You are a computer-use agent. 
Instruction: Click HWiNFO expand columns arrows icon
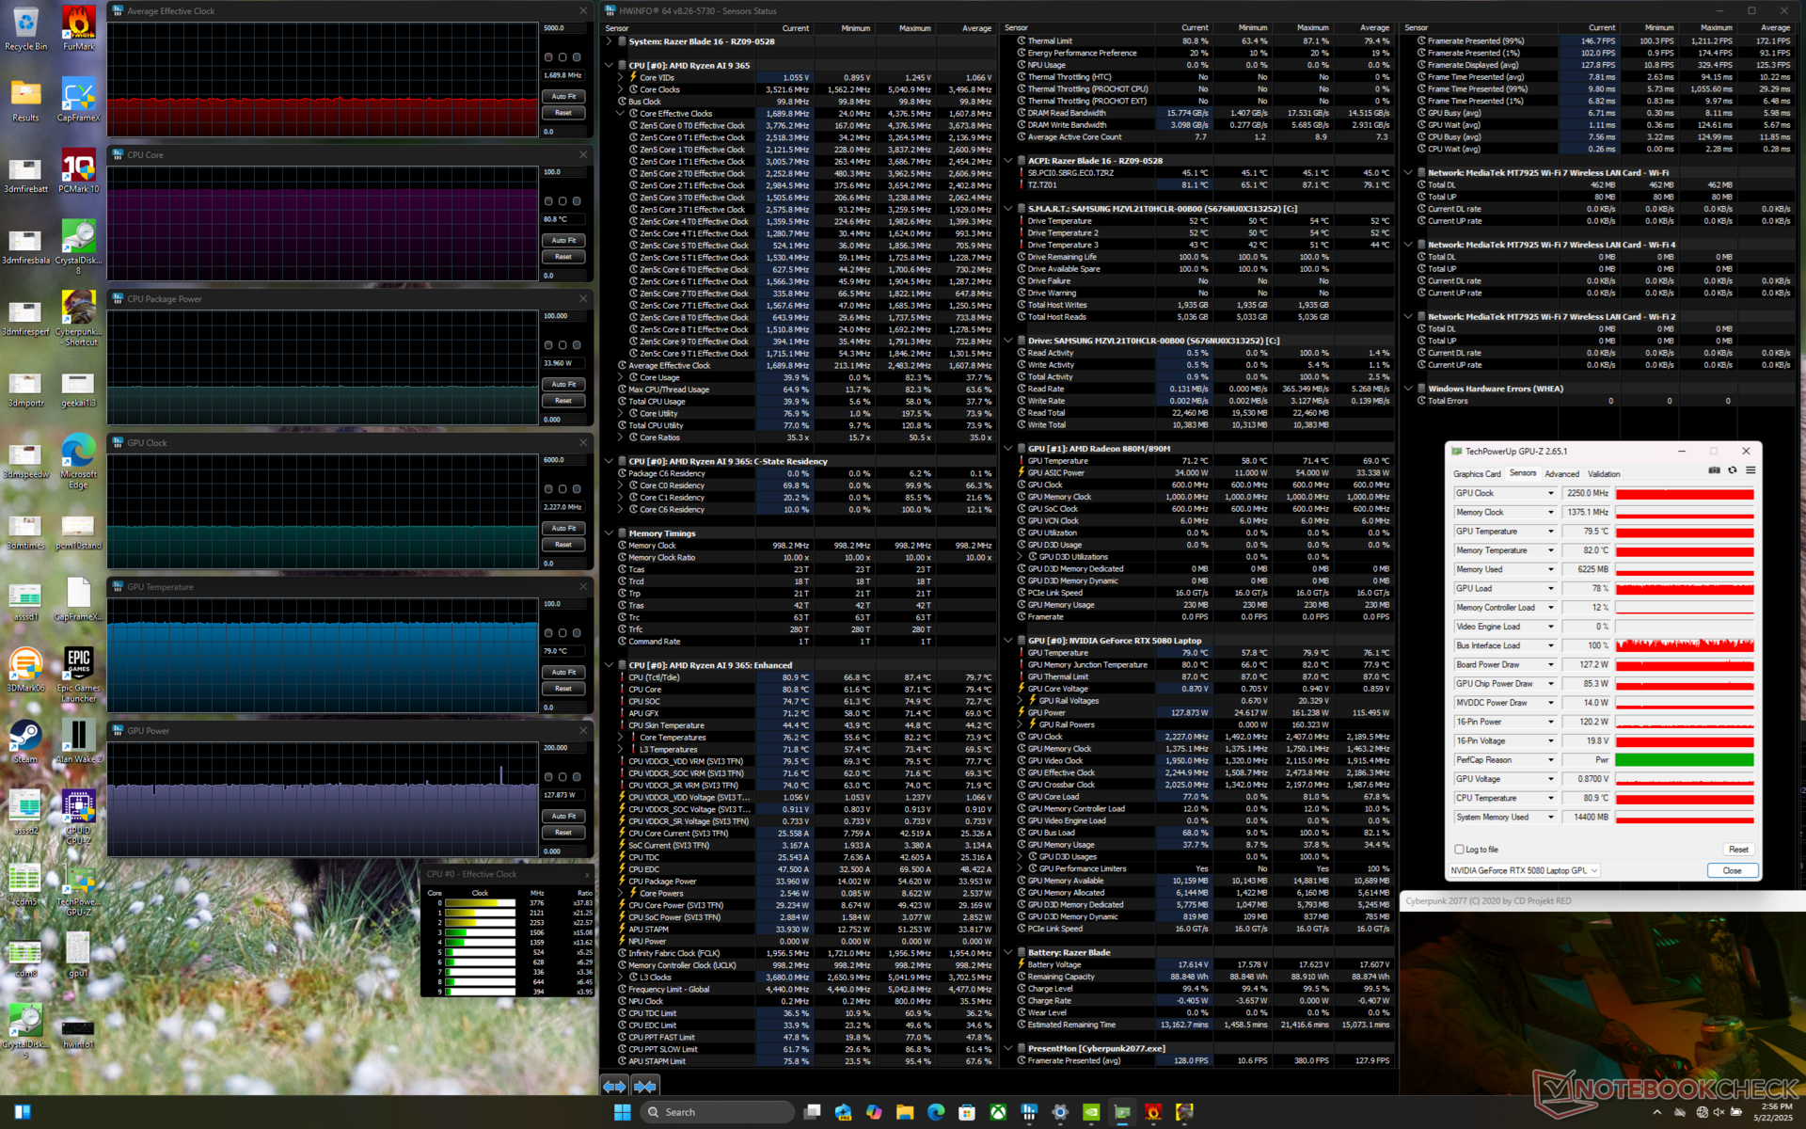(614, 1086)
